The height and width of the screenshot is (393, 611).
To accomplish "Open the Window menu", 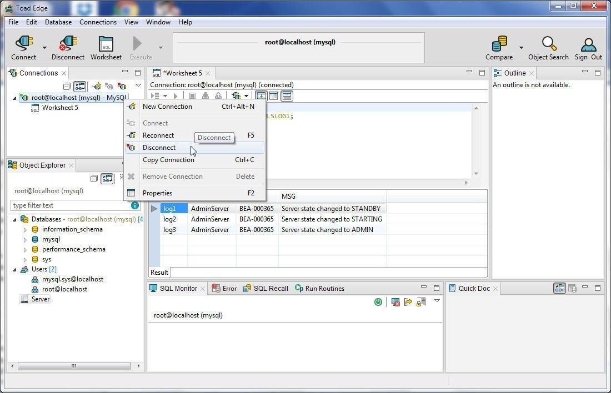I will [x=158, y=22].
